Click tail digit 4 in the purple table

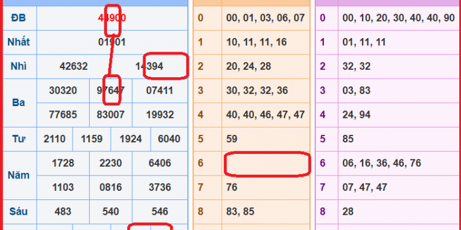323,115
